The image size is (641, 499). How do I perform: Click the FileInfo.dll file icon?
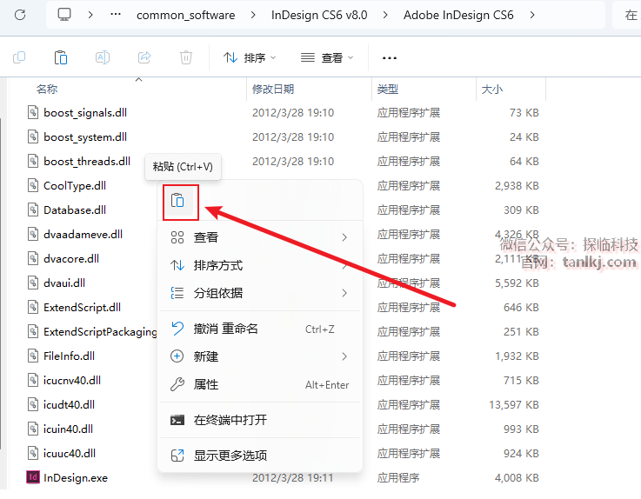33,356
